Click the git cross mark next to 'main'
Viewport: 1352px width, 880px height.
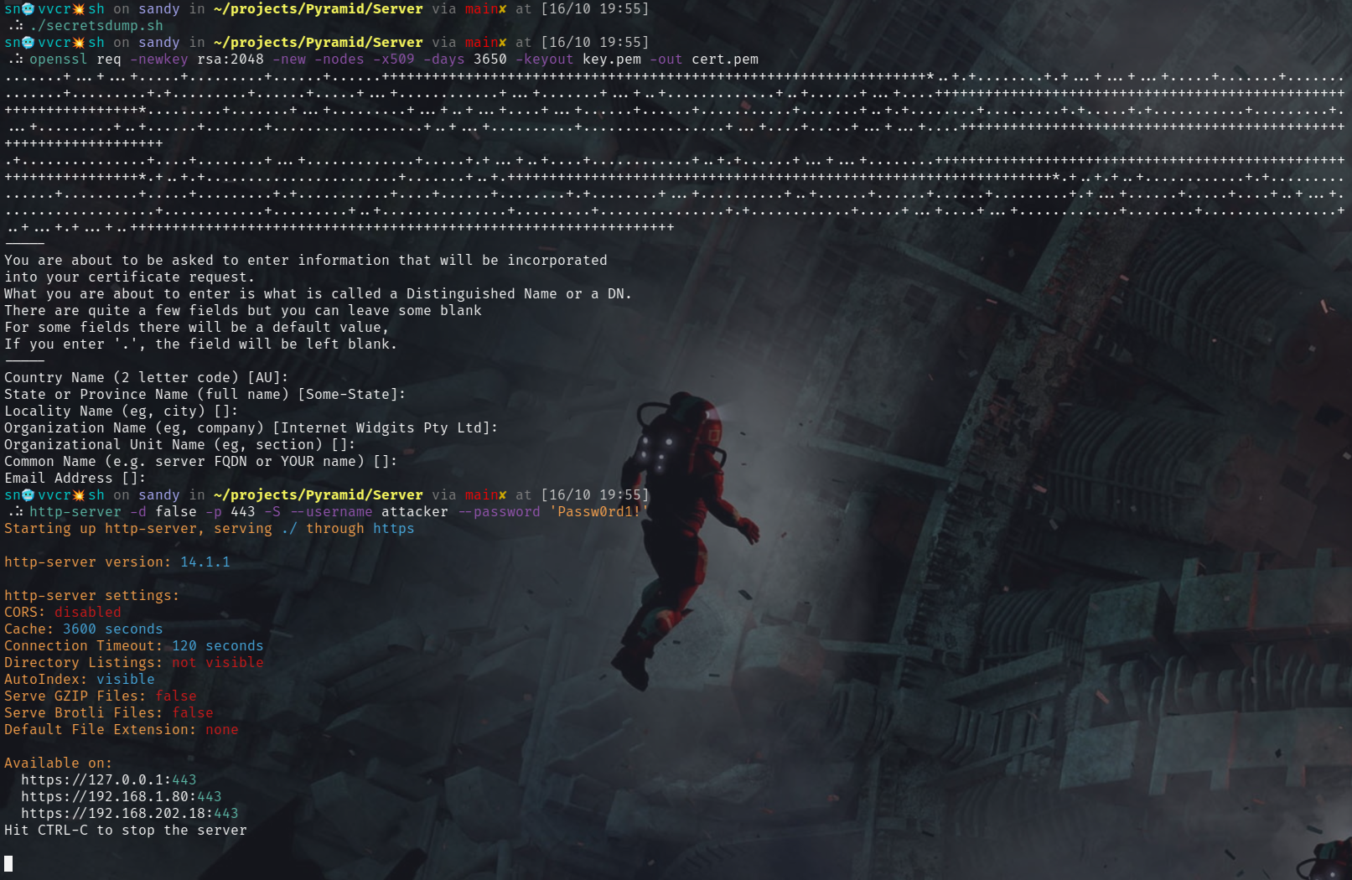(501, 8)
